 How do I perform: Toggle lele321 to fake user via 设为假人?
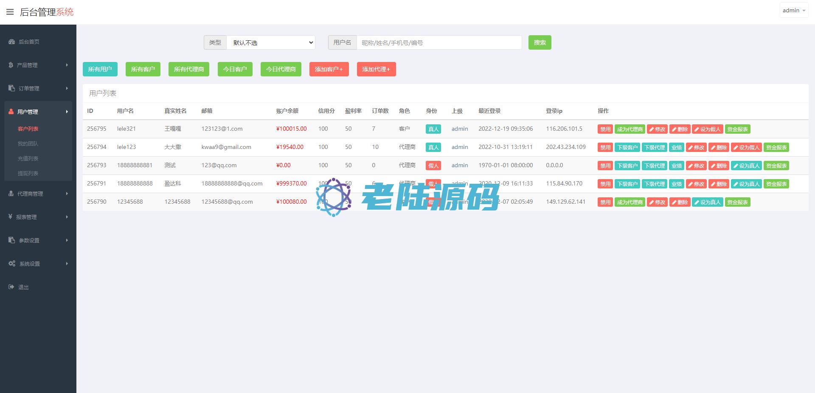707,129
